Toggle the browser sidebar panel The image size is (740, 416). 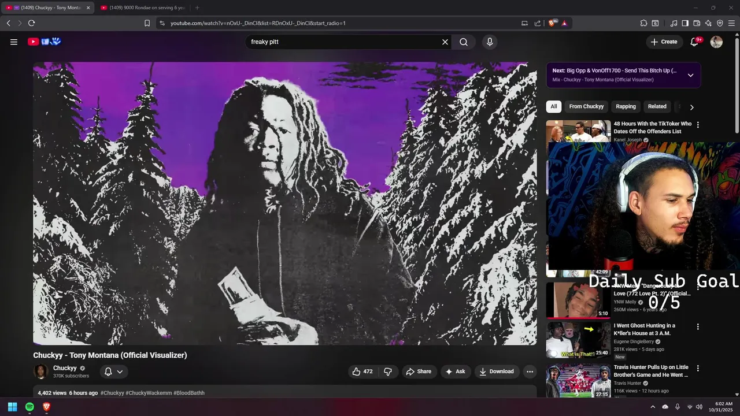(x=685, y=23)
